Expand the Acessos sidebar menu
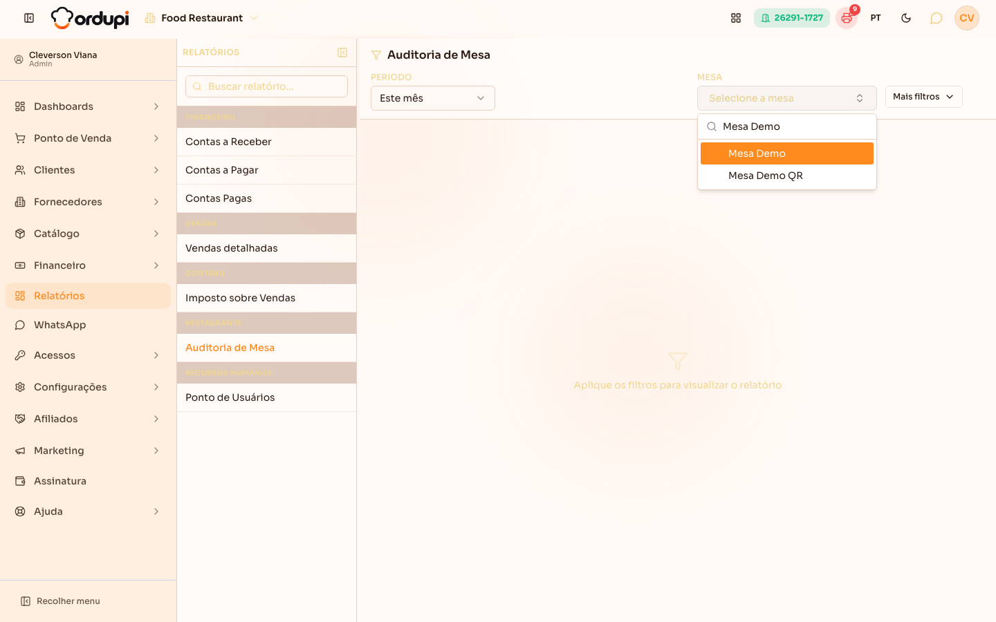996x622 pixels. tap(88, 355)
